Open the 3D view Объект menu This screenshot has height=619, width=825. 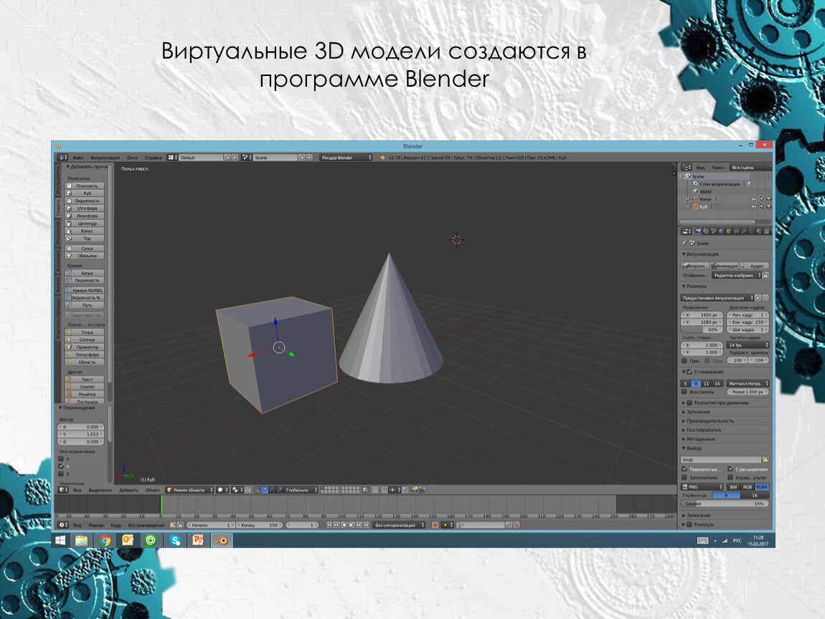[x=153, y=490]
